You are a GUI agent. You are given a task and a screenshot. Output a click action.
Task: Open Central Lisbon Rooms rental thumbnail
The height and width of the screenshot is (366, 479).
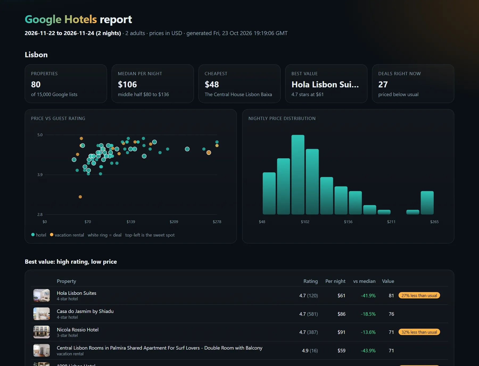point(42,350)
